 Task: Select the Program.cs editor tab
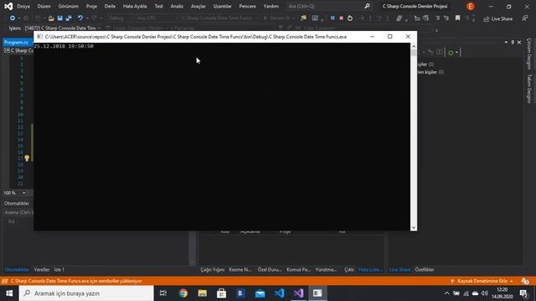click(17, 43)
